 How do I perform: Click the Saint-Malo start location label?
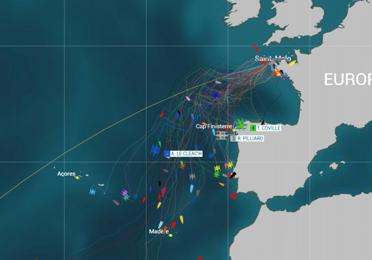(x=273, y=58)
